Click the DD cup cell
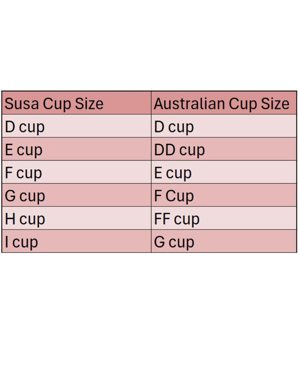Screen dimensions: 298x390 223,149
